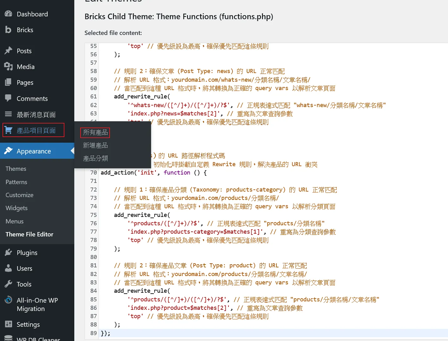Open All-in-One WP Migration menu

click(x=37, y=304)
